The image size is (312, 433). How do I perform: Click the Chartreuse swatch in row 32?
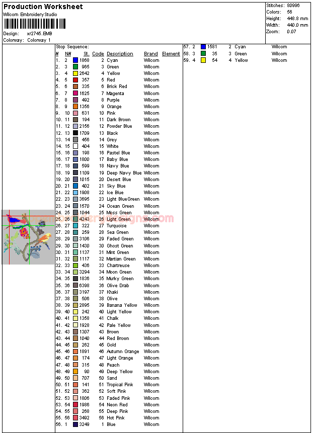pyautogui.click(x=75, y=266)
